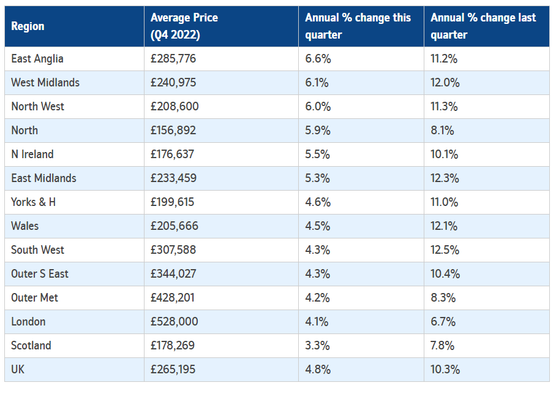Select the West Midlands average price £240,975
The width and height of the screenshot is (556, 396).
[x=175, y=83]
